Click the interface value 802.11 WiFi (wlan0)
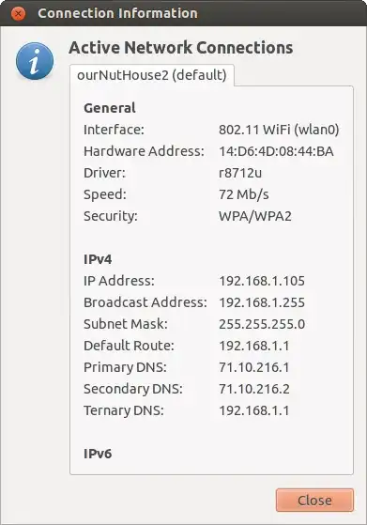 (x=279, y=130)
